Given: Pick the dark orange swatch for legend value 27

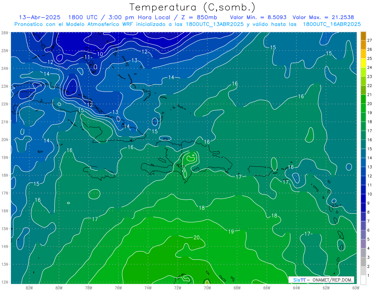Looking at the screenshot, I should pos(363,36).
